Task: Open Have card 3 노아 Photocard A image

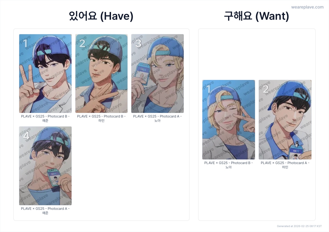Action: pos(157,73)
